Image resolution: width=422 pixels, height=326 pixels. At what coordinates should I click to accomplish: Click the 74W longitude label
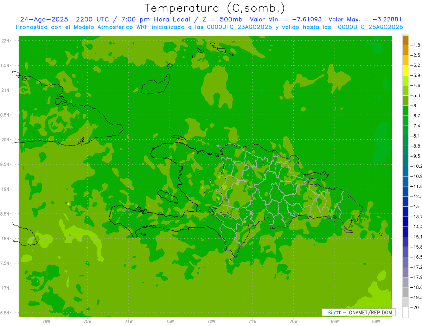point(129,321)
